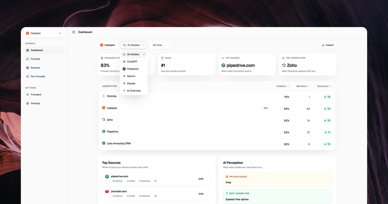
Task: Click the #1 rank value
Action: tap(163, 65)
